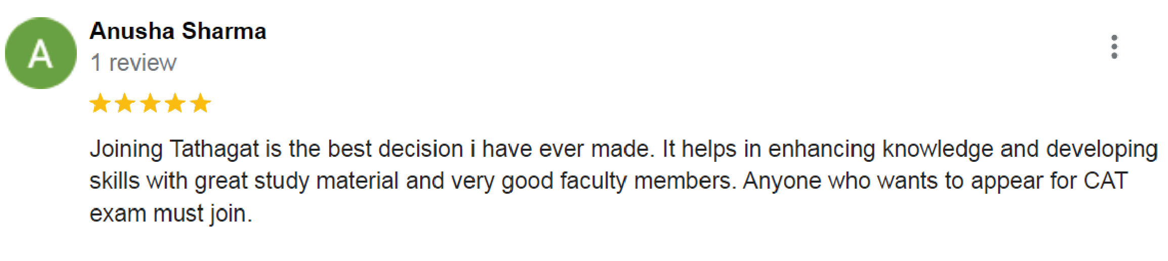Click the word "CAT" in review text

pos(1106,181)
